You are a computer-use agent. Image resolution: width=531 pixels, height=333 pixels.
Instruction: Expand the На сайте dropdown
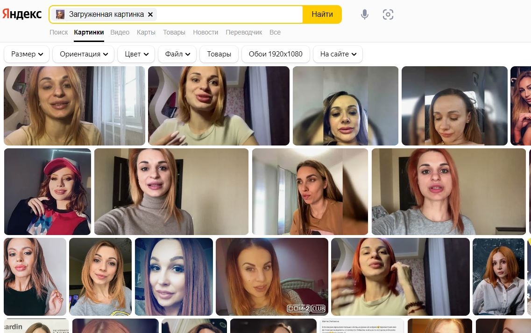pyautogui.click(x=338, y=54)
